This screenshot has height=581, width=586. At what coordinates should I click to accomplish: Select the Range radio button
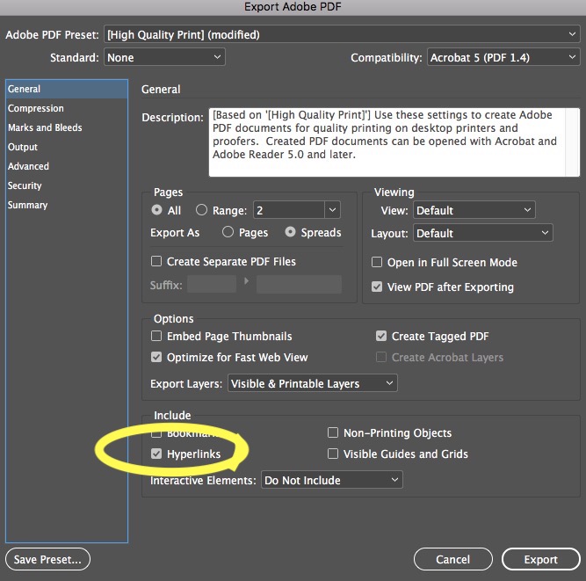click(x=201, y=210)
